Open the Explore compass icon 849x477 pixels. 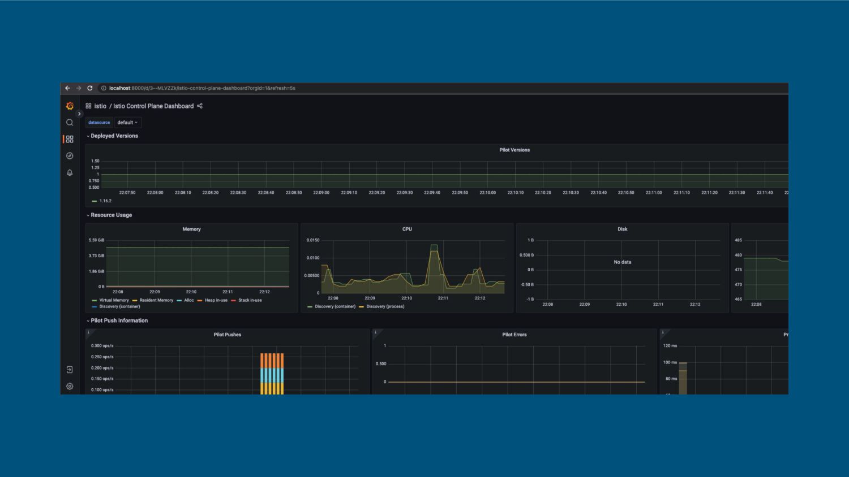click(x=70, y=156)
